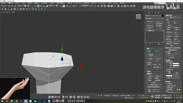Toggle 平滑结果 checkbox
The width and height of the screenshot is (183, 103).
[167, 84]
